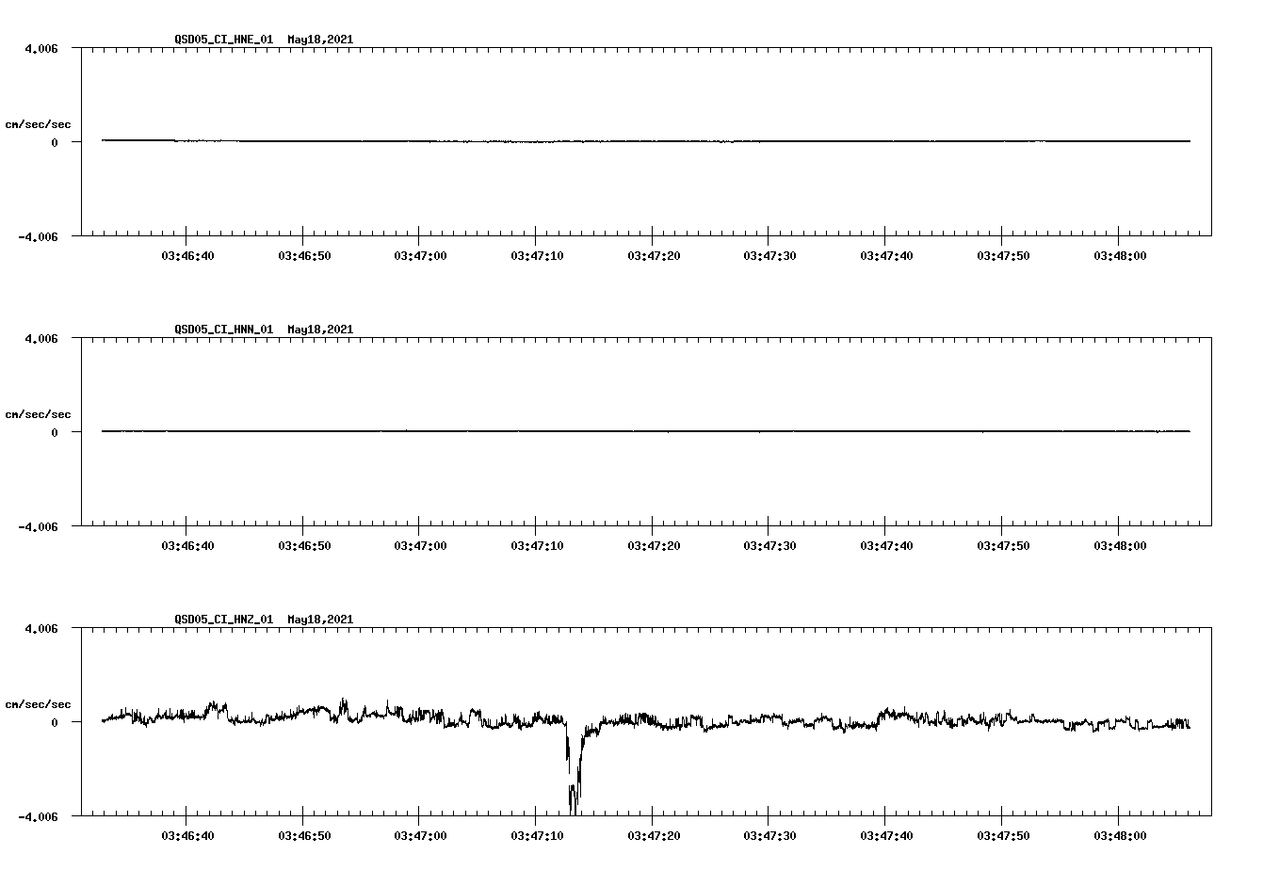Click the flat HNE signal near 03:47:10
The width and height of the screenshot is (1279, 870).
[x=536, y=140]
